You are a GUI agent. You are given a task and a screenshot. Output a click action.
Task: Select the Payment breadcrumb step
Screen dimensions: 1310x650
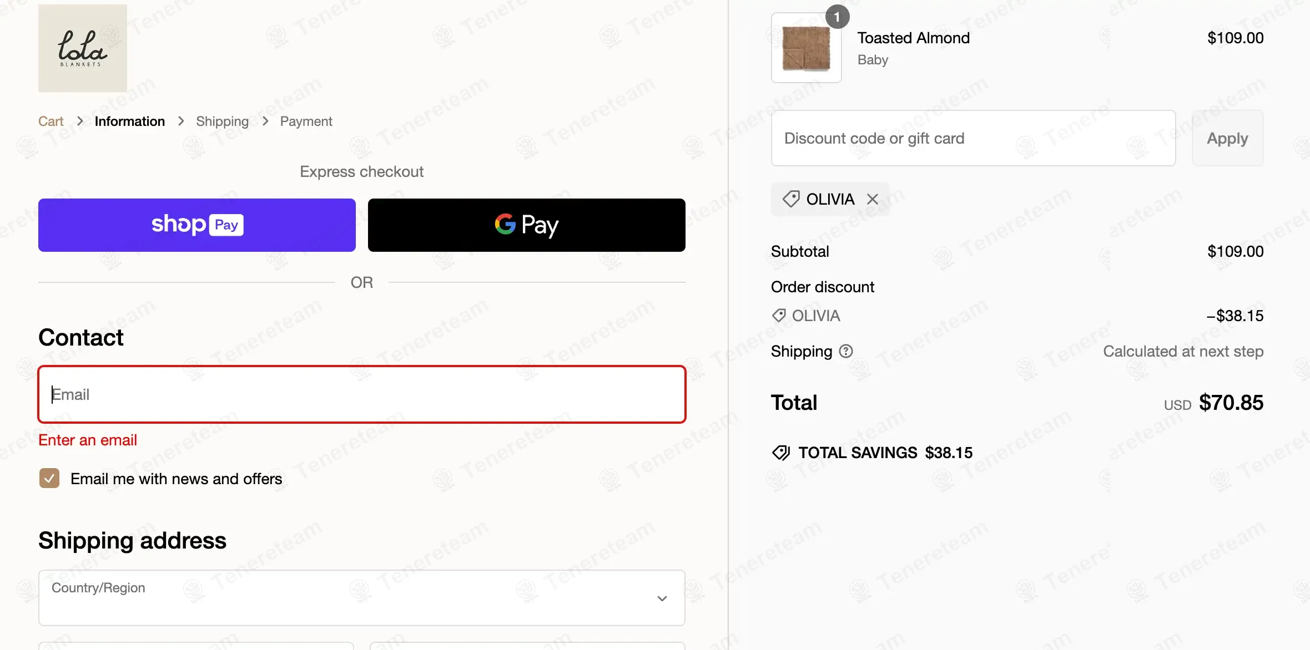(306, 121)
